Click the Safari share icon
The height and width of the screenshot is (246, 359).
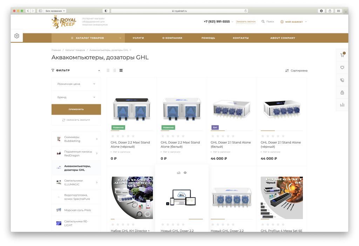tap(330, 11)
